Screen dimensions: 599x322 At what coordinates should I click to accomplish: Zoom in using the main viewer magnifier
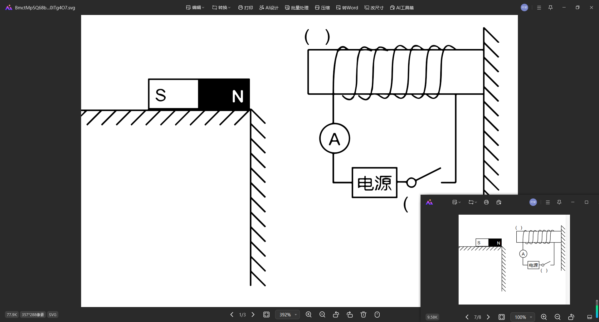pos(309,315)
